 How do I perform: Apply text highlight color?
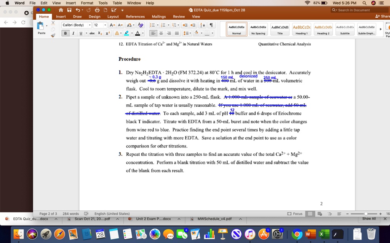(x=127, y=33)
